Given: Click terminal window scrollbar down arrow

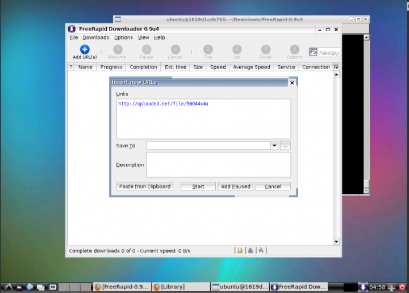Looking at the screenshot, I should 366,191.
